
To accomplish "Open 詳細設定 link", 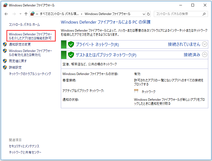I will (15, 68).
